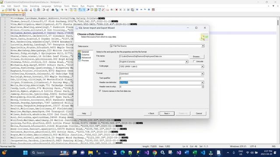This screenshot has width=280, height=157.
Task: Click the Next button in the wizard
Action: tap(167, 113)
